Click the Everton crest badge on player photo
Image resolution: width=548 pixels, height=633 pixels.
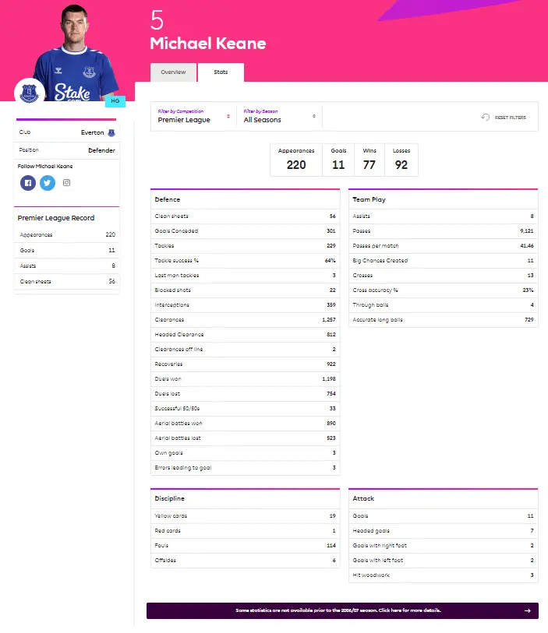(30, 94)
